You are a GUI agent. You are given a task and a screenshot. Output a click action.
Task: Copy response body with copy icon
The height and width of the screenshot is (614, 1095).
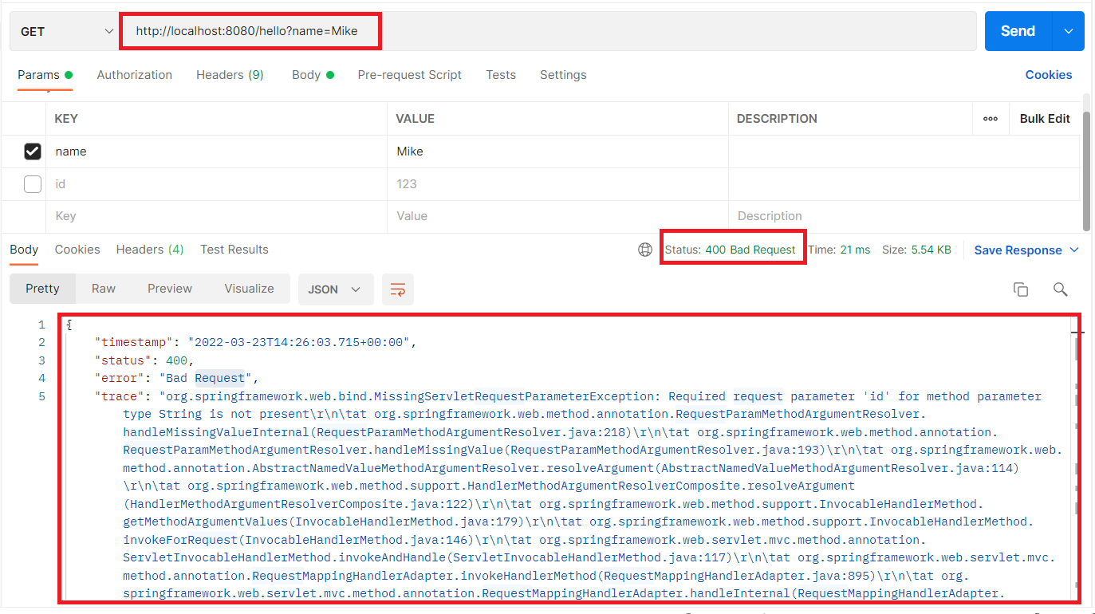tap(1020, 289)
